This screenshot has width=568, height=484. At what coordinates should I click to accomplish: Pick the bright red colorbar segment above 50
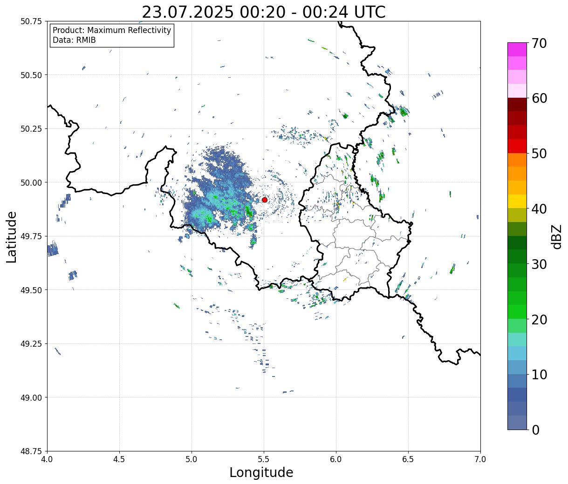tap(517, 146)
